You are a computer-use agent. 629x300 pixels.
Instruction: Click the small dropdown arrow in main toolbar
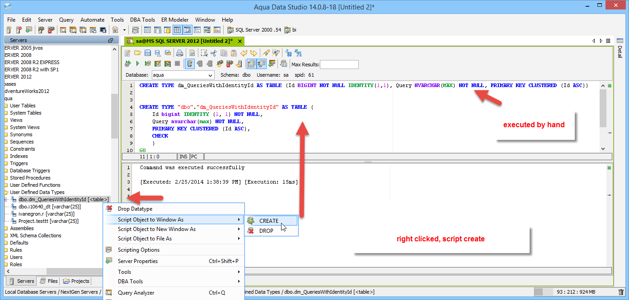(124, 30)
